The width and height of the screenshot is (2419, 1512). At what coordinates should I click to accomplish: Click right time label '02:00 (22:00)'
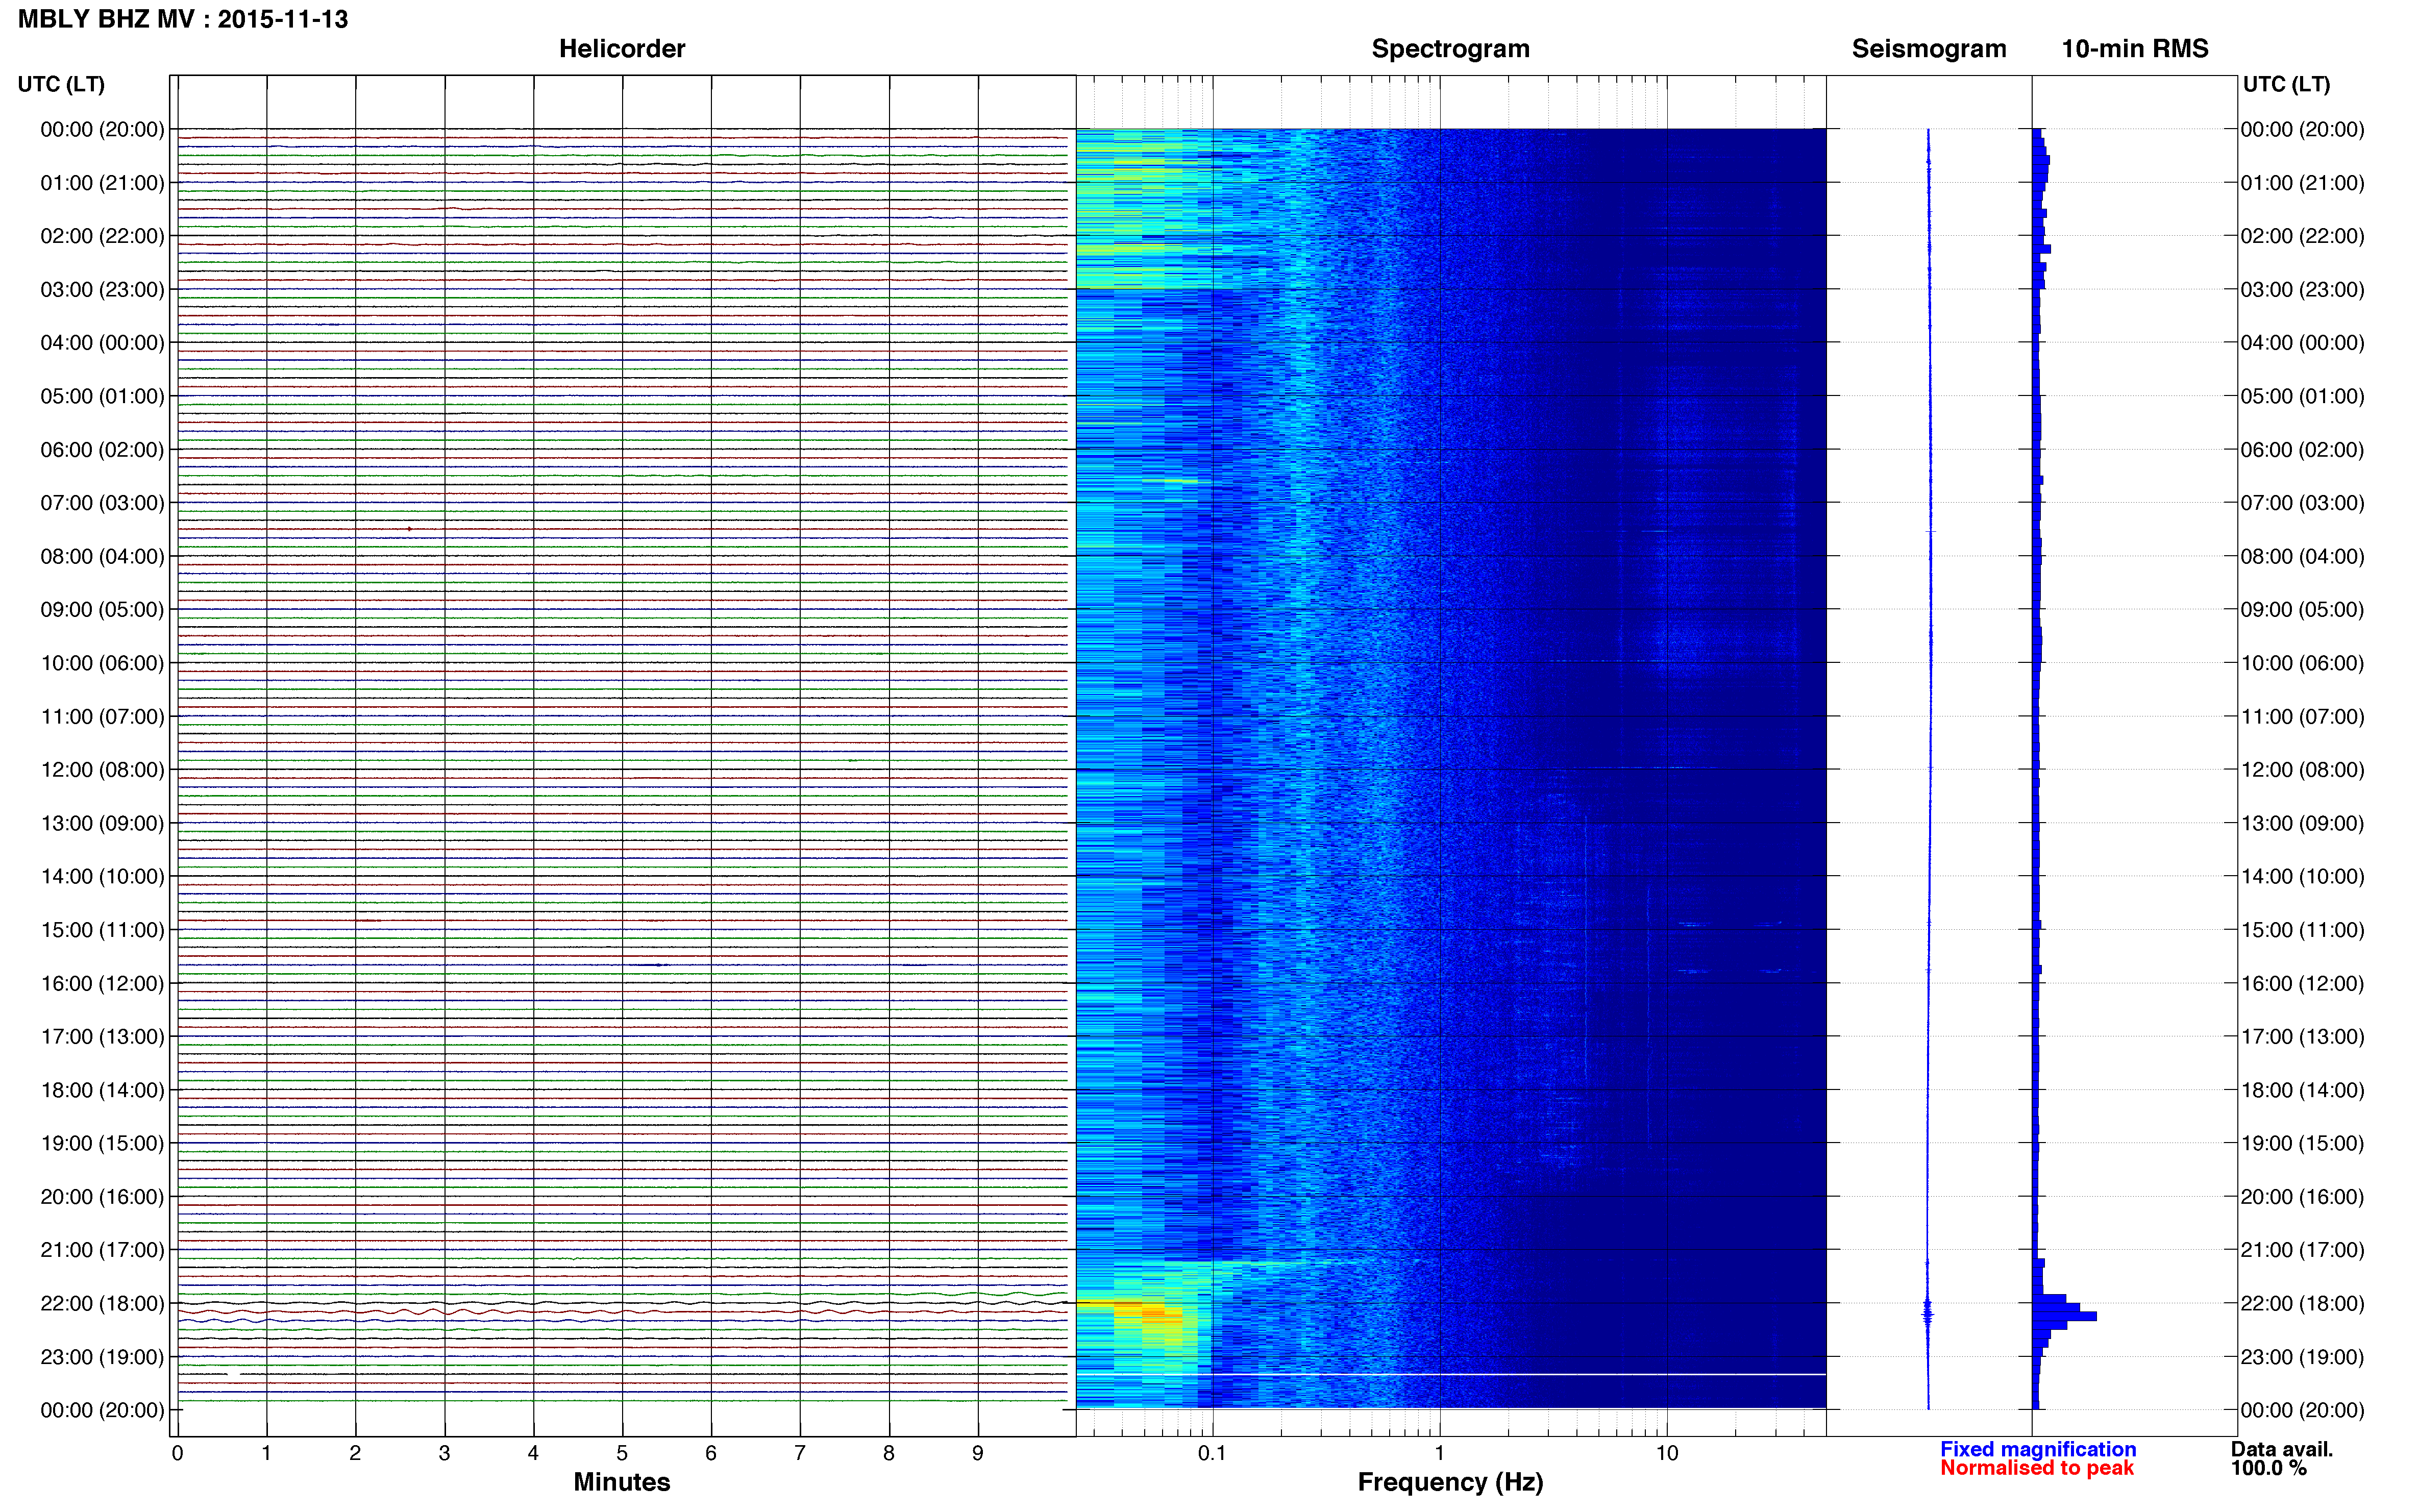2302,236
